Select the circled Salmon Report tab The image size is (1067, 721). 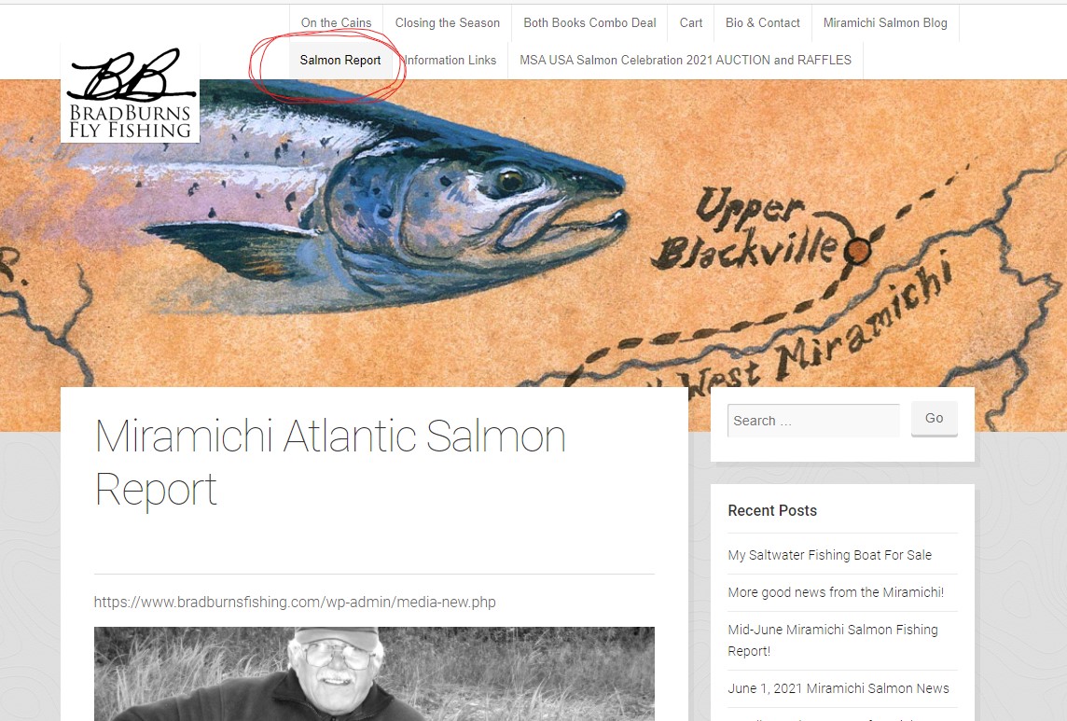click(340, 60)
